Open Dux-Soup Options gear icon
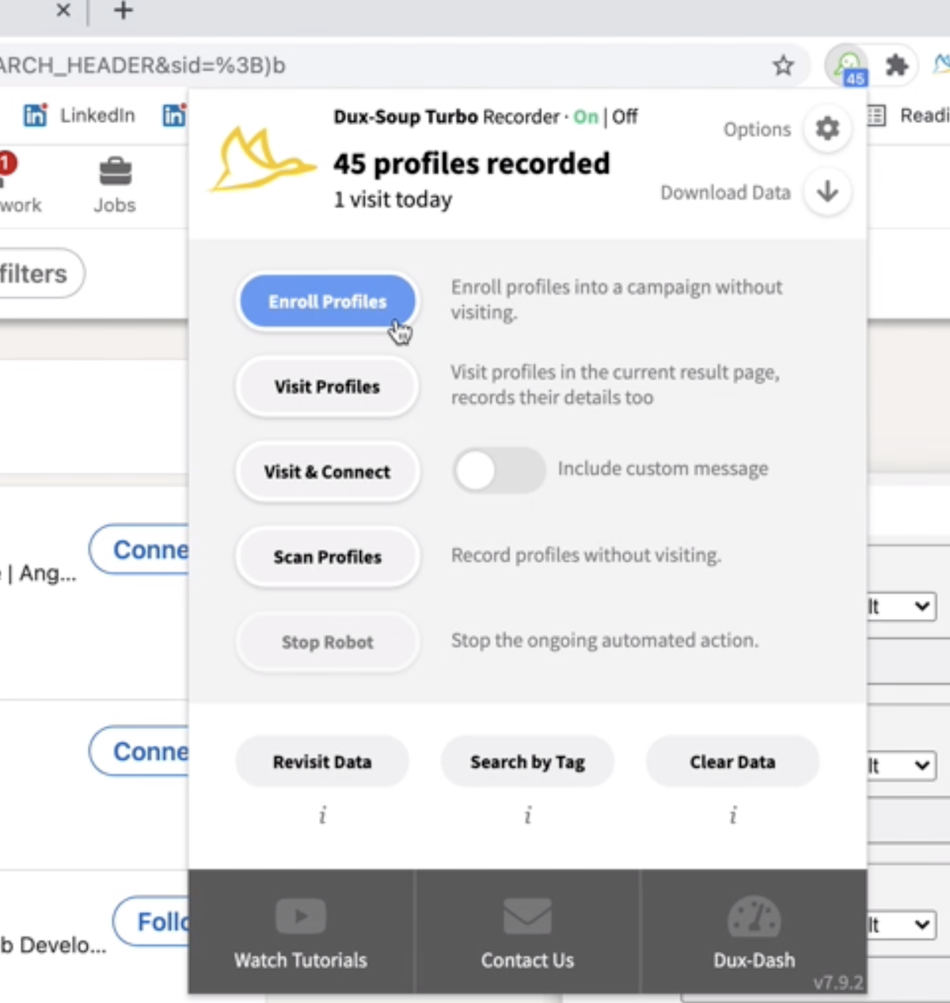The height and width of the screenshot is (1003, 950). coord(827,128)
